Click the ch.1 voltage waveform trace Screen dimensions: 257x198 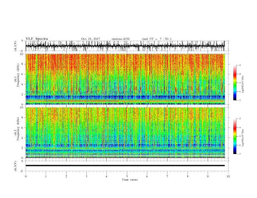tap(125, 46)
